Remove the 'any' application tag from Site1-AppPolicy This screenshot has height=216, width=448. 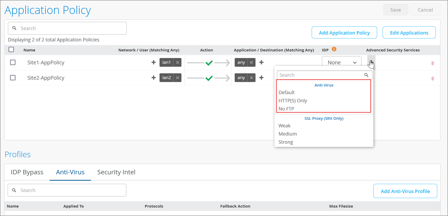(251, 63)
